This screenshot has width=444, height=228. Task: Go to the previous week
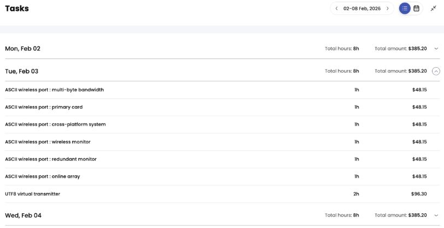click(337, 9)
